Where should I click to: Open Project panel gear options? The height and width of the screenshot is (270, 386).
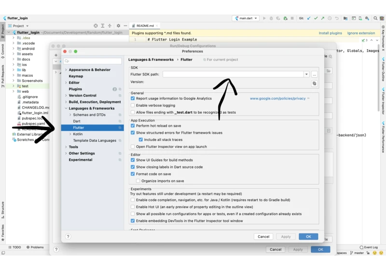point(118,26)
